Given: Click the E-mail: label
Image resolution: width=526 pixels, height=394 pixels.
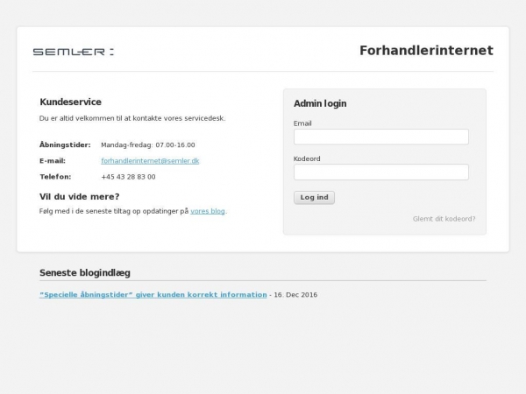Looking at the screenshot, I should [53, 161].
